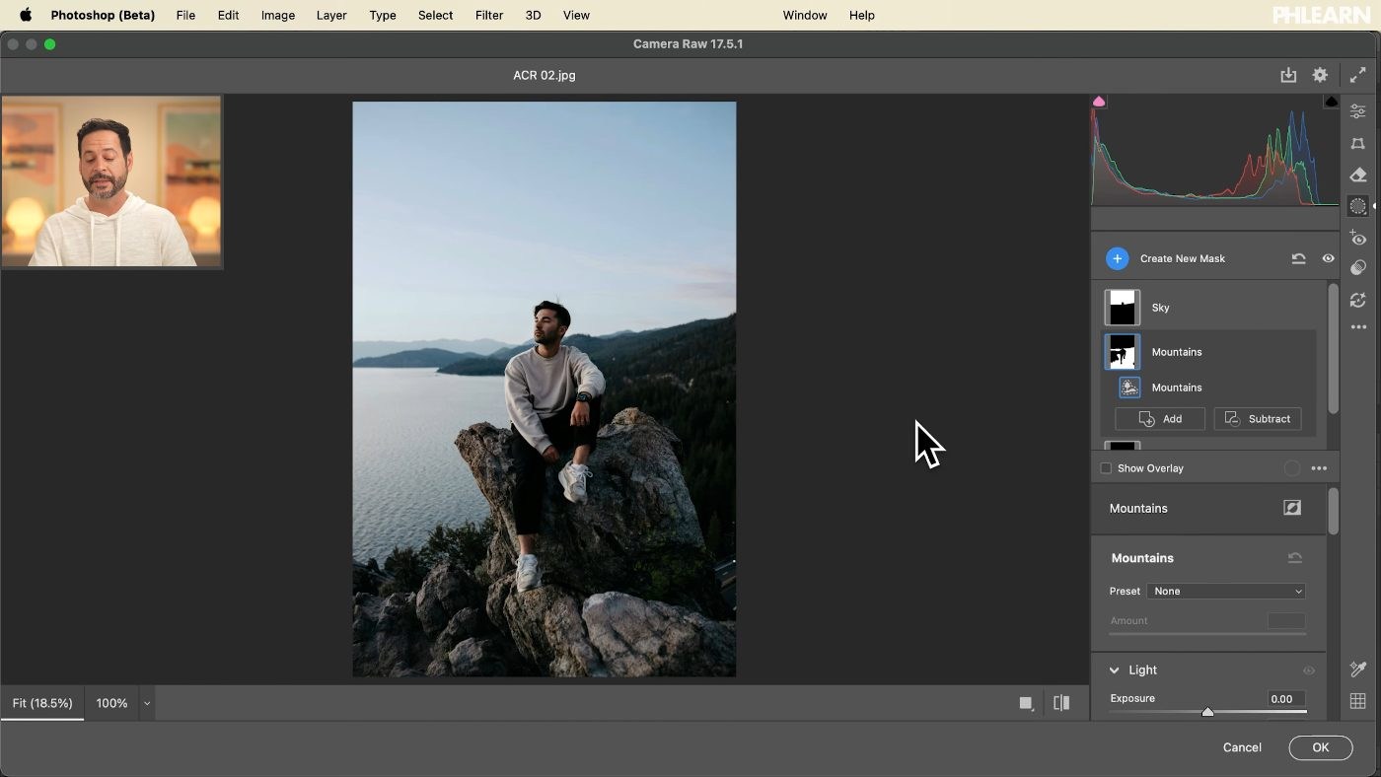Click the 'ACR 02.jpg' file name
The width and height of the screenshot is (1381, 777).
click(x=545, y=75)
